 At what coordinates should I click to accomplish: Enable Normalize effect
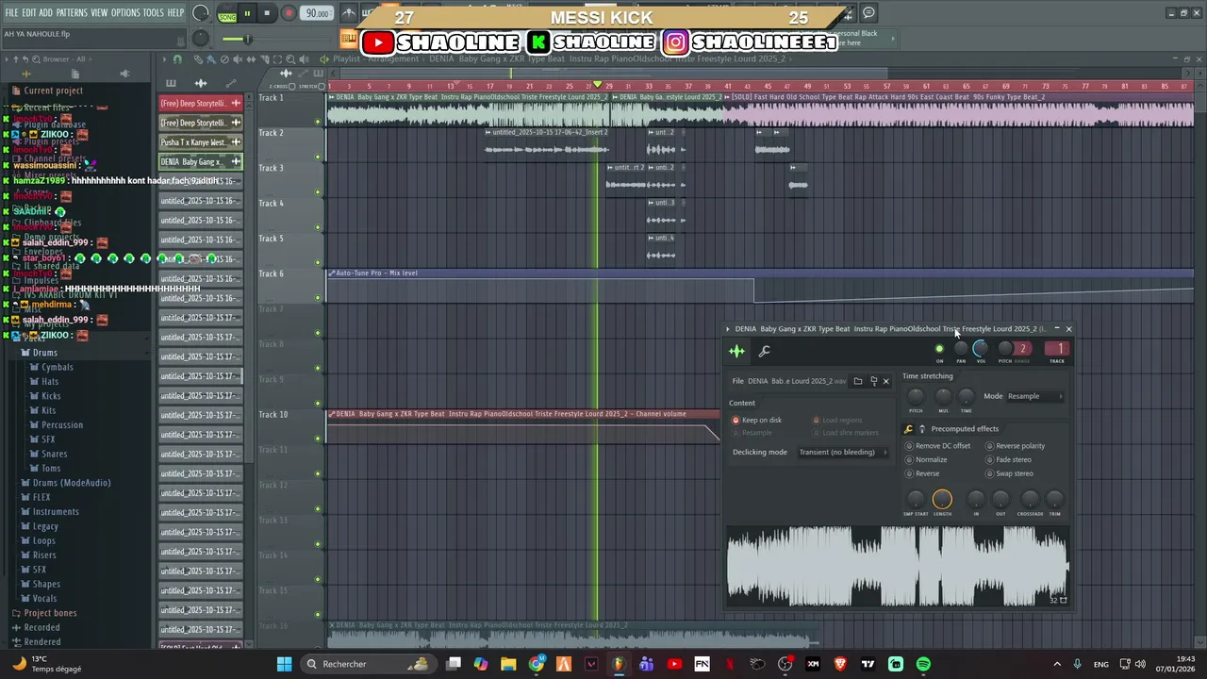click(926, 460)
